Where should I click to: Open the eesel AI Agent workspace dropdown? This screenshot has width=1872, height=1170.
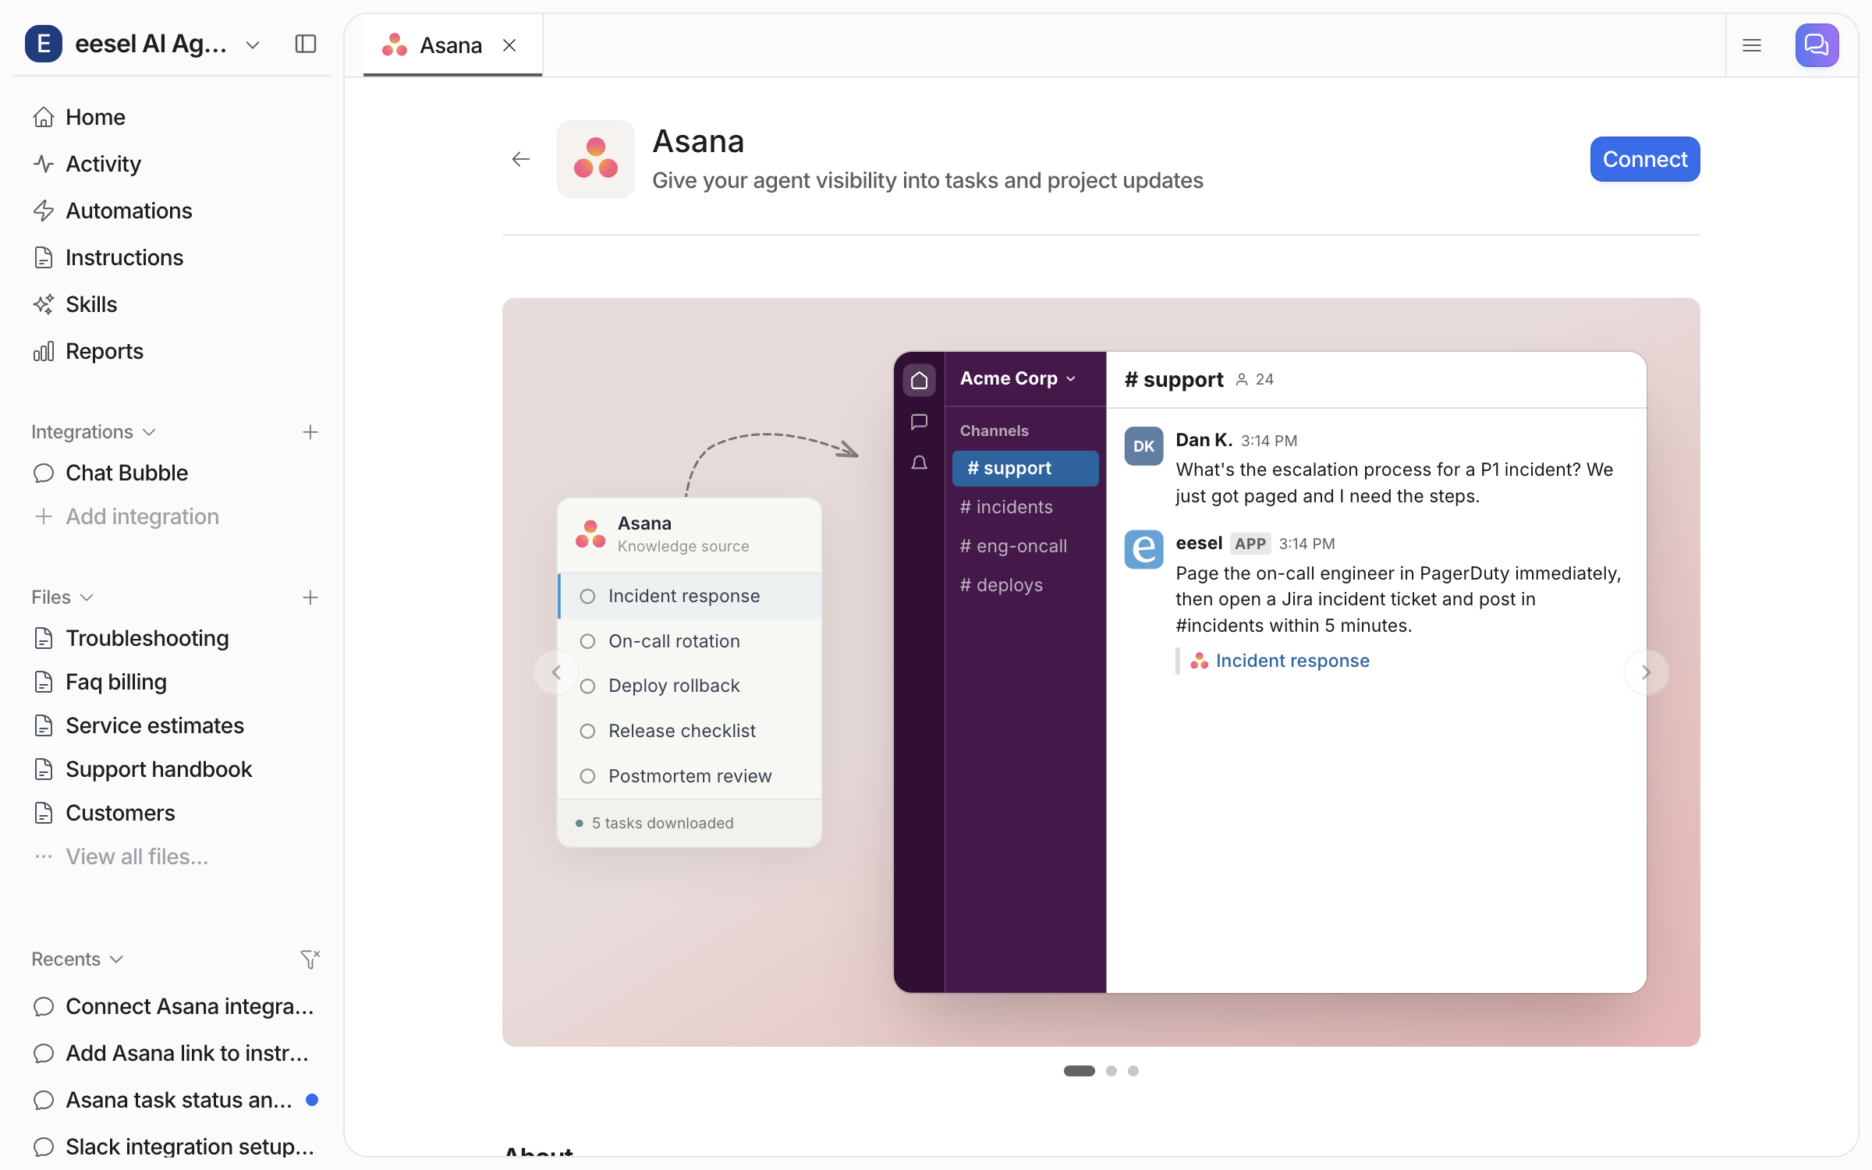pyautogui.click(x=252, y=44)
